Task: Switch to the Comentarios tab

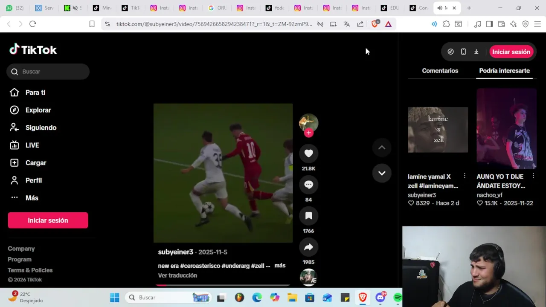Action: pyautogui.click(x=440, y=71)
